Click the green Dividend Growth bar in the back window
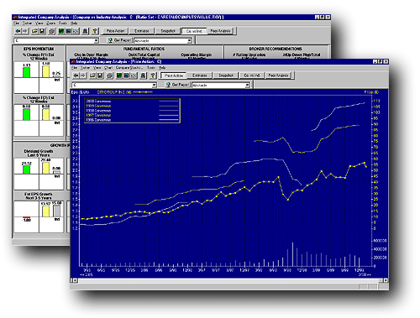This screenshot has height=318, width=420. (x=27, y=169)
